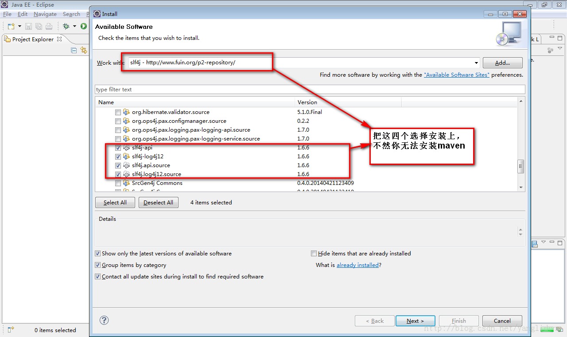Open the Search menu

coord(71,14)
